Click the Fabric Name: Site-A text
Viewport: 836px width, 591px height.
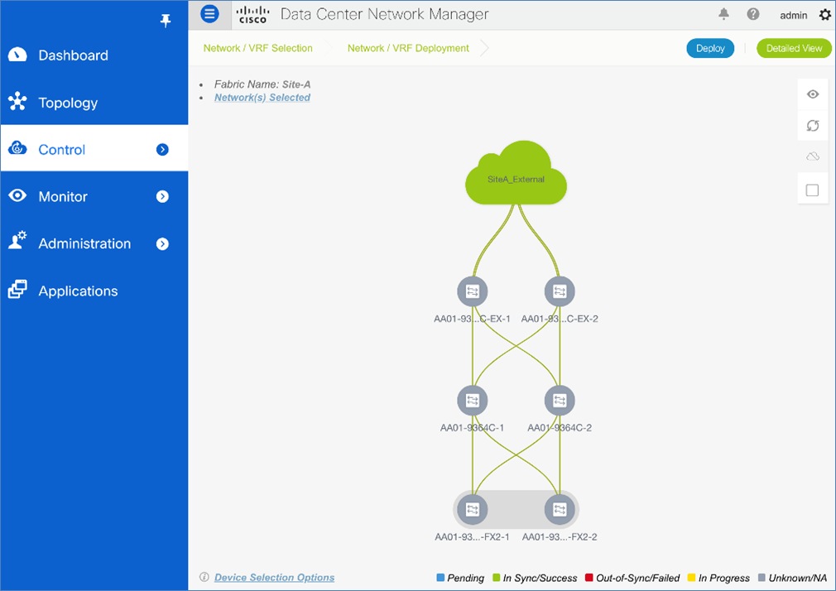tap(262, 84)
